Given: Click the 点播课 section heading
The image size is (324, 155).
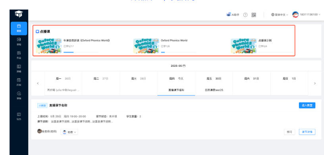Looking at the screenshot, I should pyautogui.click(x=45, y=32).
